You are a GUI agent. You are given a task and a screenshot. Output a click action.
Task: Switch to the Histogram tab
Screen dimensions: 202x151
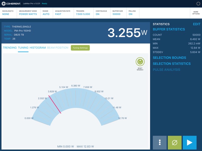coord(38,48)
